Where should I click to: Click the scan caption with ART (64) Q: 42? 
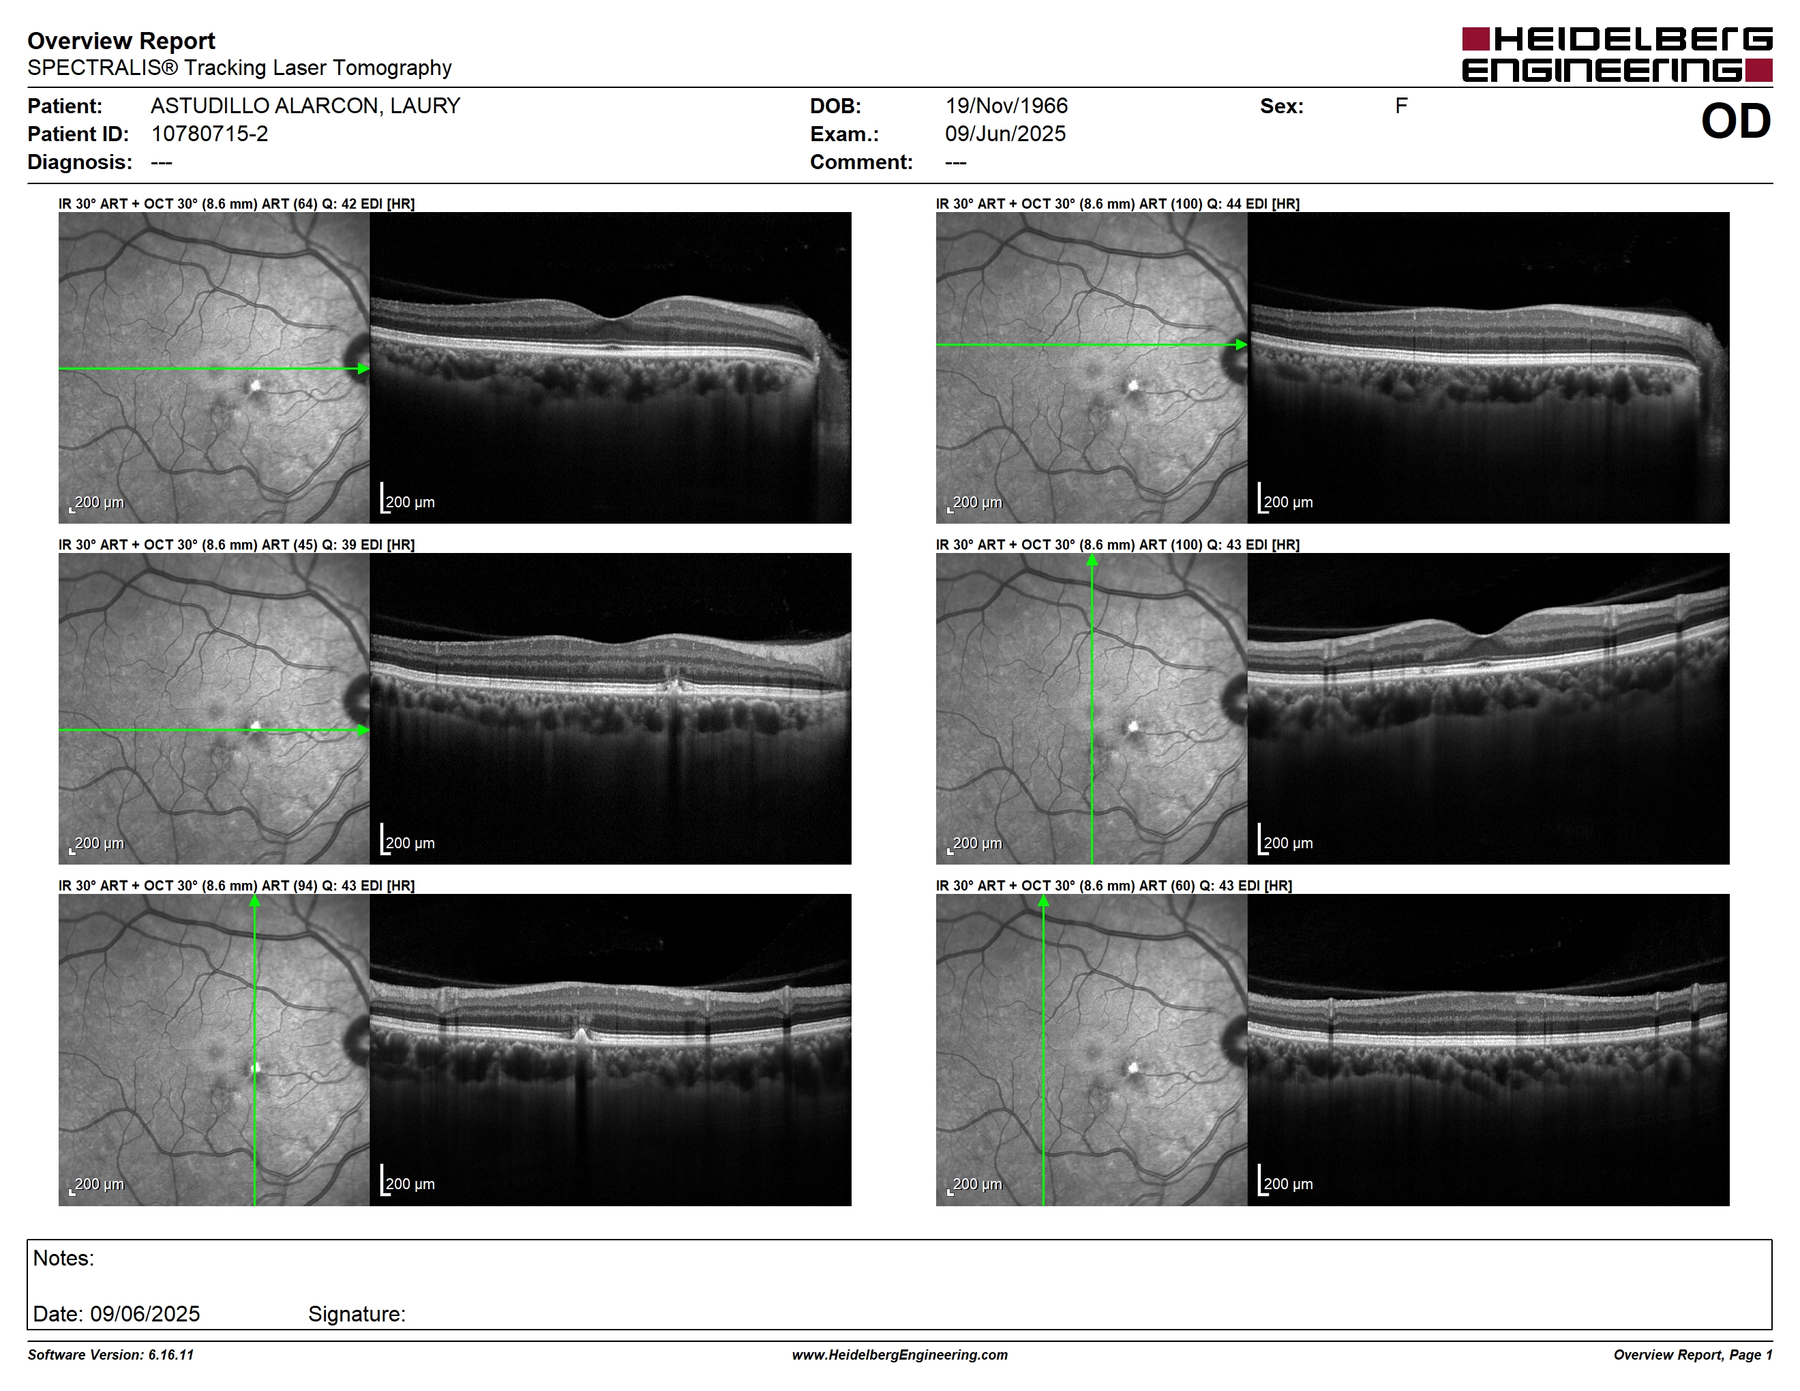[237, 204]
